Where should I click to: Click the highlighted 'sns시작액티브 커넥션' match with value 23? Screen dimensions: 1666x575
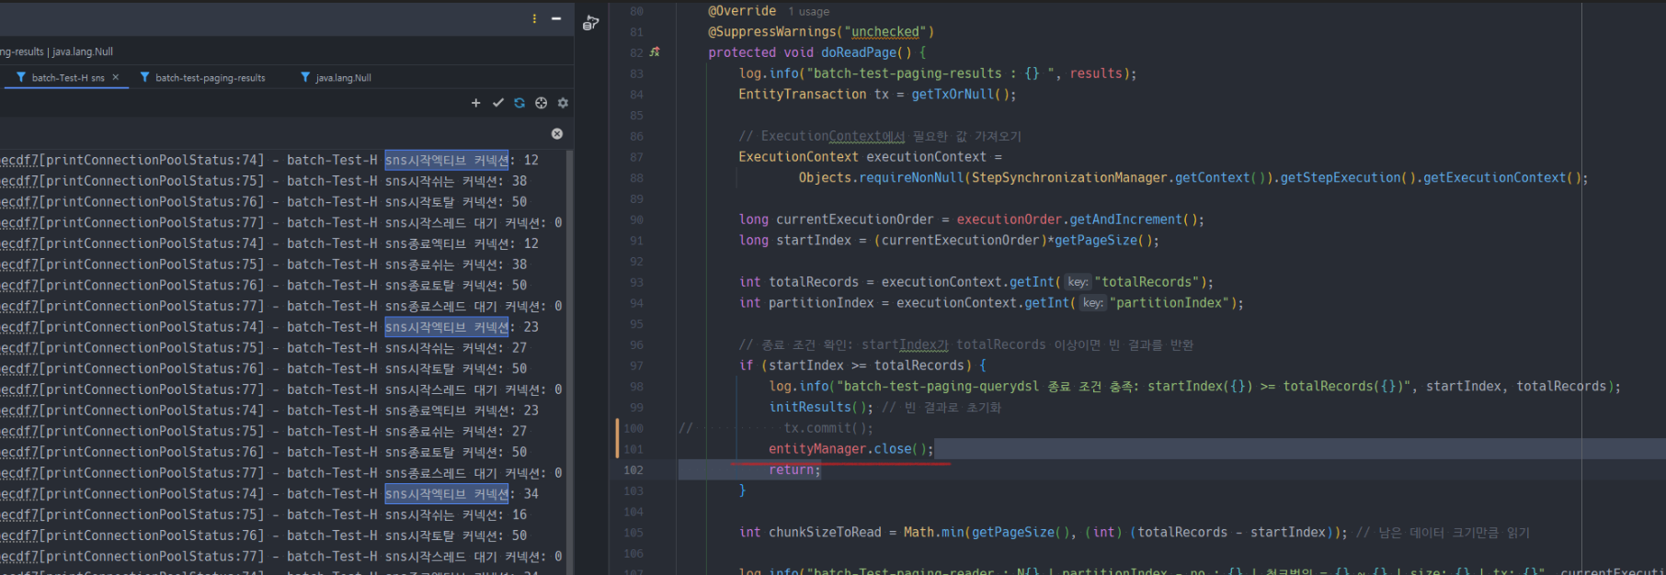[447, 327]
